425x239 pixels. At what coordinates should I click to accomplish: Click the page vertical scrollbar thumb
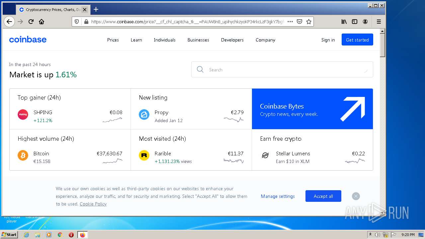point(382,46)
